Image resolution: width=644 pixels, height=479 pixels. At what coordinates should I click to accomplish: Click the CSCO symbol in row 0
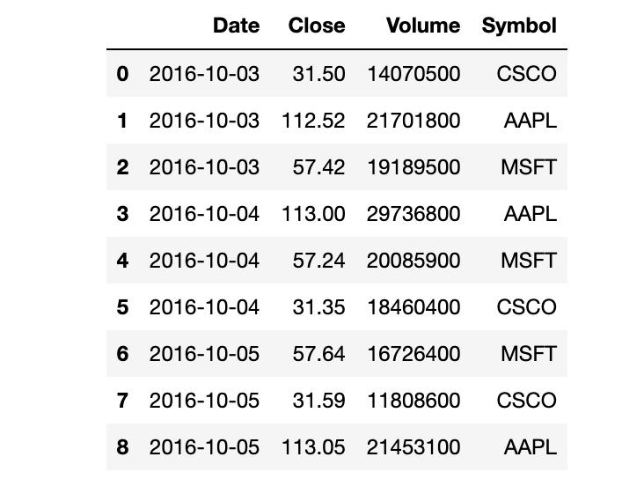(x=526, y=74)
